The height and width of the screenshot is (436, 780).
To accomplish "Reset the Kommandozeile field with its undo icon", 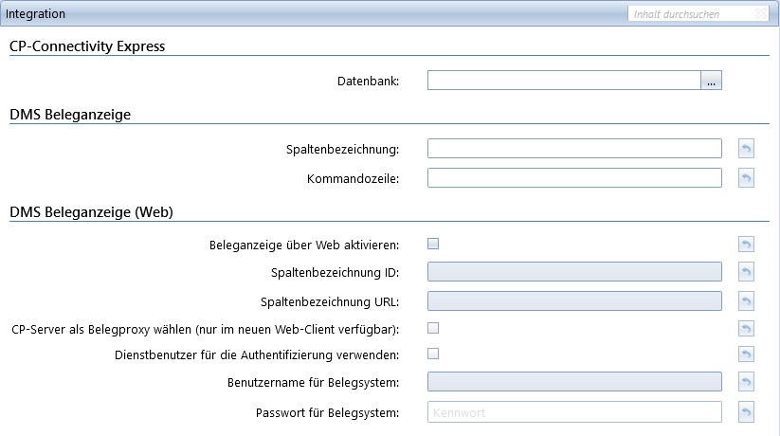I will (746, 177).
